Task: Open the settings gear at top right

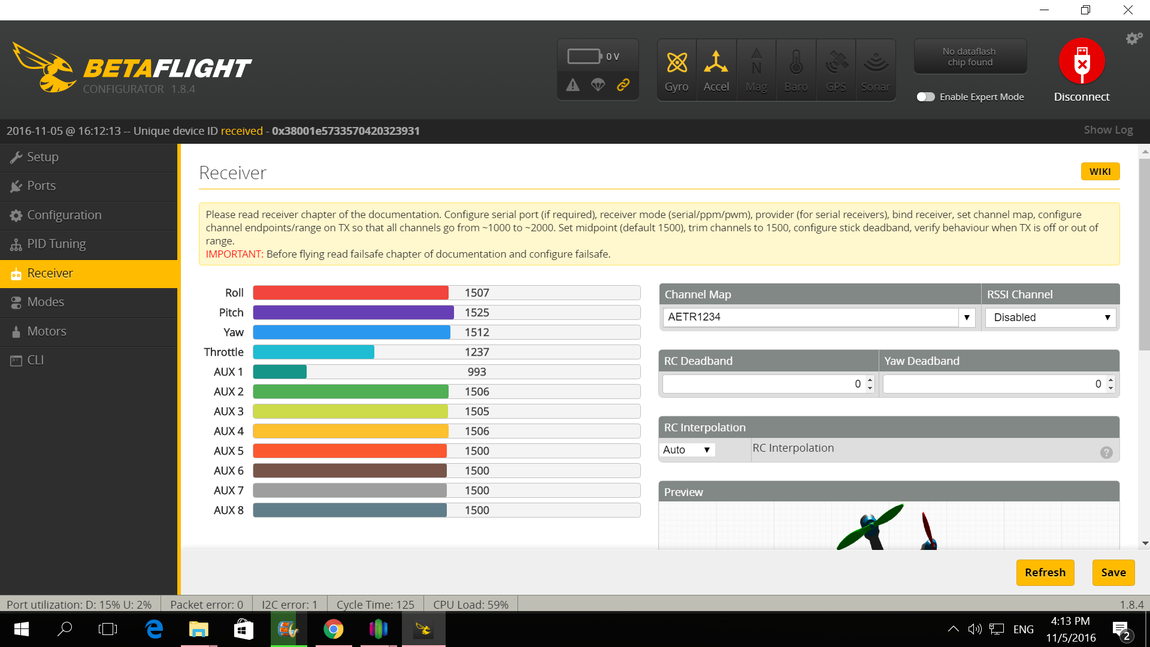Action: (1133, 38)
